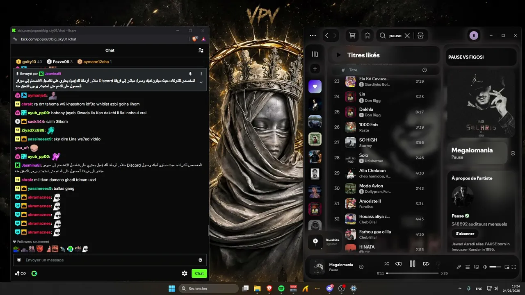The height and width of the screenshot is (295, 525).
Task: Go back in Spotify navigation
Action: pos(327,36)
